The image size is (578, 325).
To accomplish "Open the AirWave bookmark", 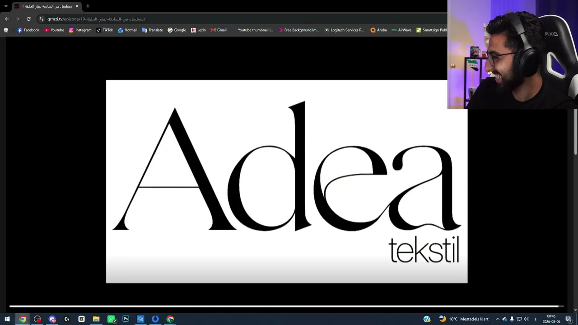I will (x=401, y=30).
